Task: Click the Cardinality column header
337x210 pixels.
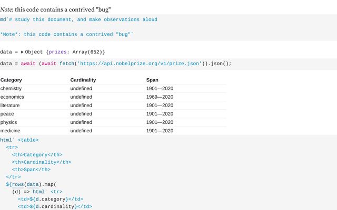Action: click(x=83, y=80)
